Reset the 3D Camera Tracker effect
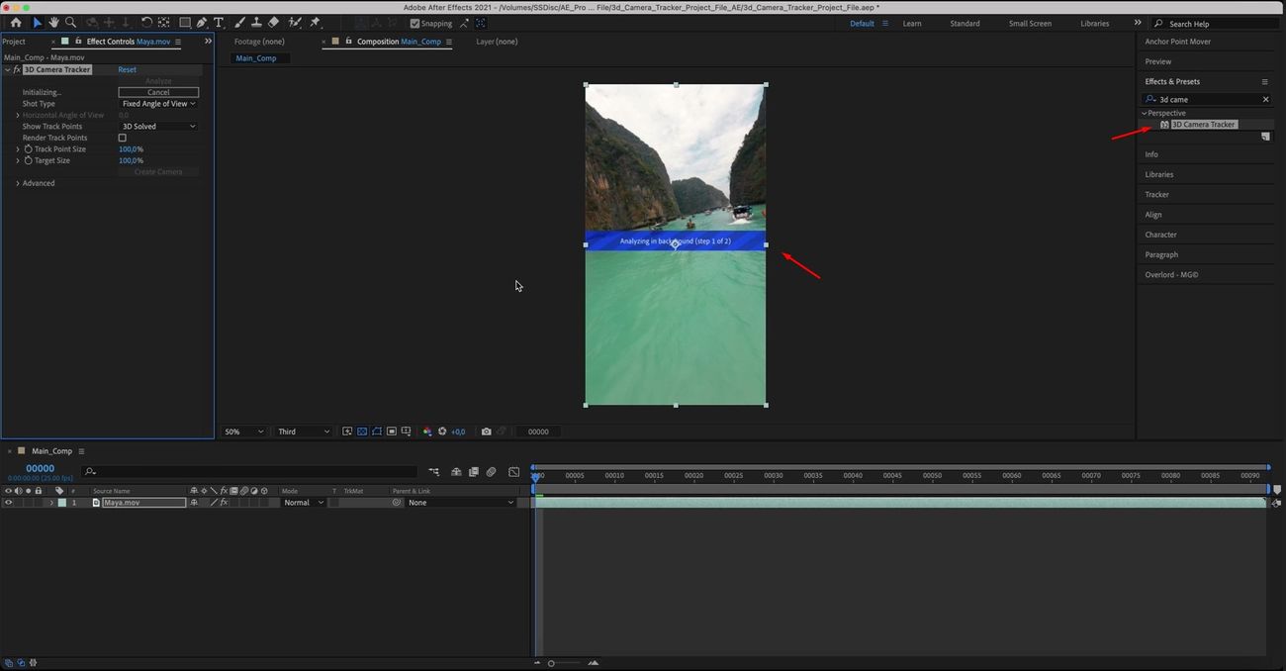Viewport: 1286px width, 671px height. (128, 70)
